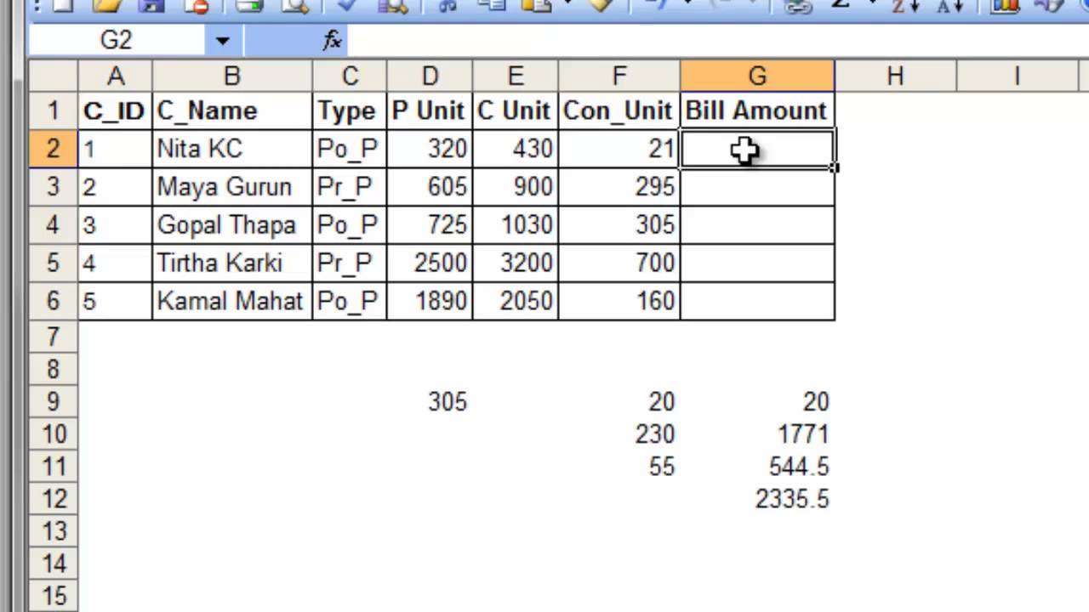Select row 6 header
Image resolution: width=1089 pixels, height=612 pixels.
53,302
